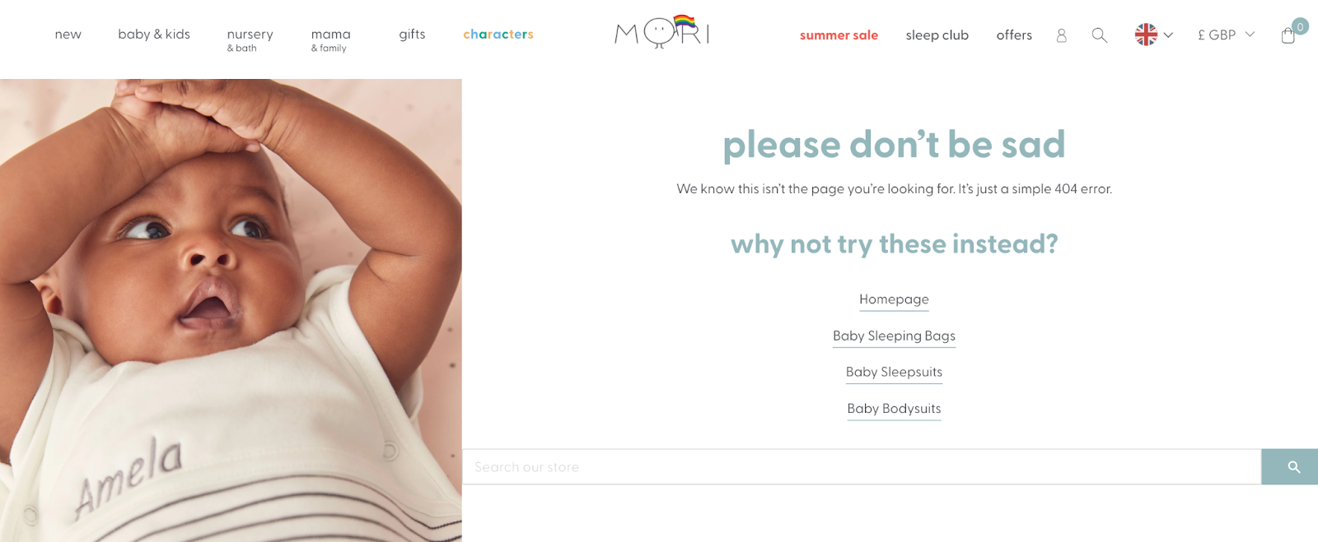Image resolution: width=1318 pixels, height=542 pixels.
Task: Submit search with teal magnifier button
Action: click(1289, 466)
